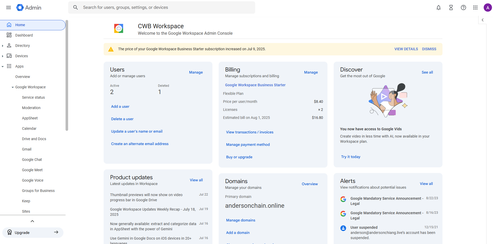Open the help question mark icon
The height and width of the screenshot is (244, 493).
coord(463,8)
